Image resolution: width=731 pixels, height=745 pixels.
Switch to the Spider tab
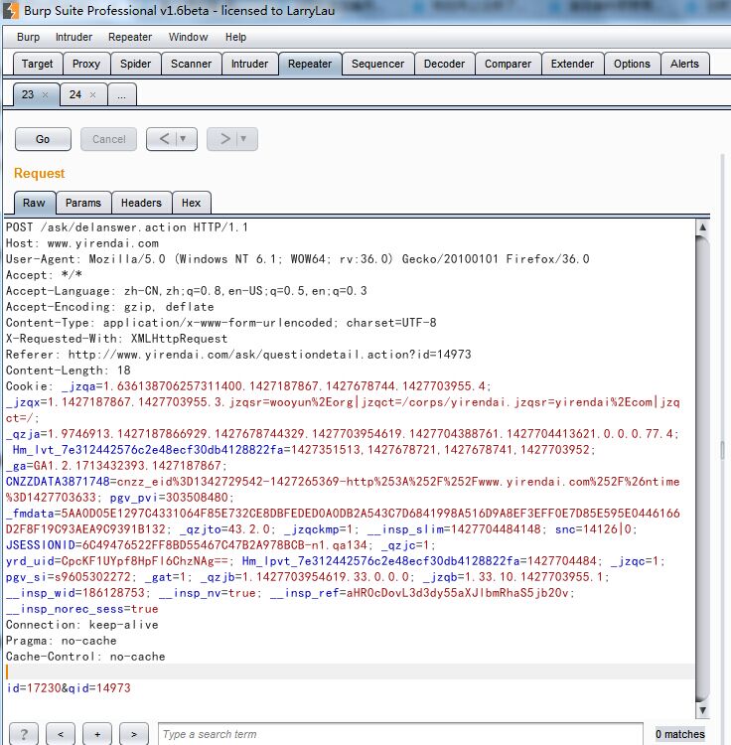click(x=135, y=64)
